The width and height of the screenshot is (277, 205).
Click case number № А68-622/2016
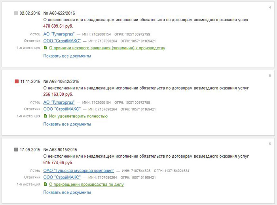pos(61,13)
